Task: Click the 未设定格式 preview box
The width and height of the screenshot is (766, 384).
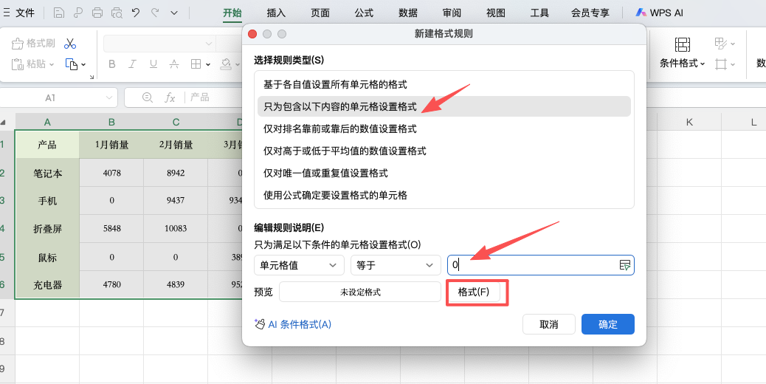Action: pos(360,292)
